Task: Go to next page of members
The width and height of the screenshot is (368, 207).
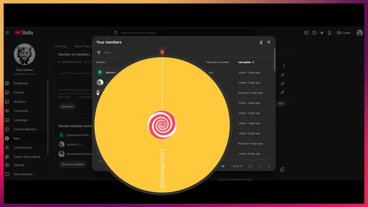Action: click(x=269, y=166)
